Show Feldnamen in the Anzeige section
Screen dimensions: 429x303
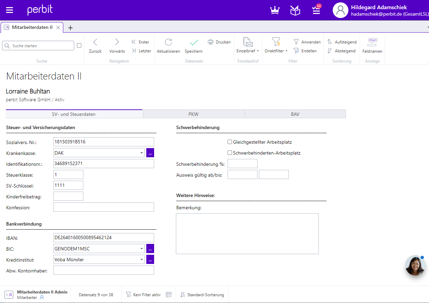click(372, 46)
